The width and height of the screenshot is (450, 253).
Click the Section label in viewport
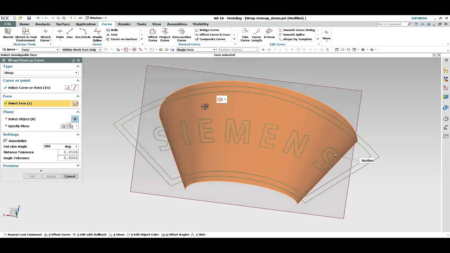(x=367, y=161)
